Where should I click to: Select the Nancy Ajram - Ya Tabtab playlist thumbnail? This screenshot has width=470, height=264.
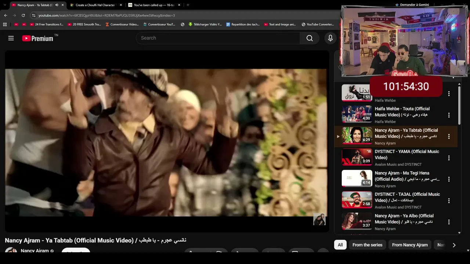tap(357, 136)
